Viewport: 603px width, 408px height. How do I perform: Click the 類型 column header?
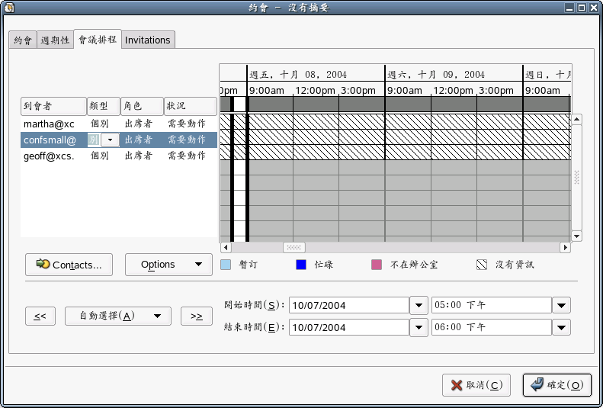click(104, 106)
